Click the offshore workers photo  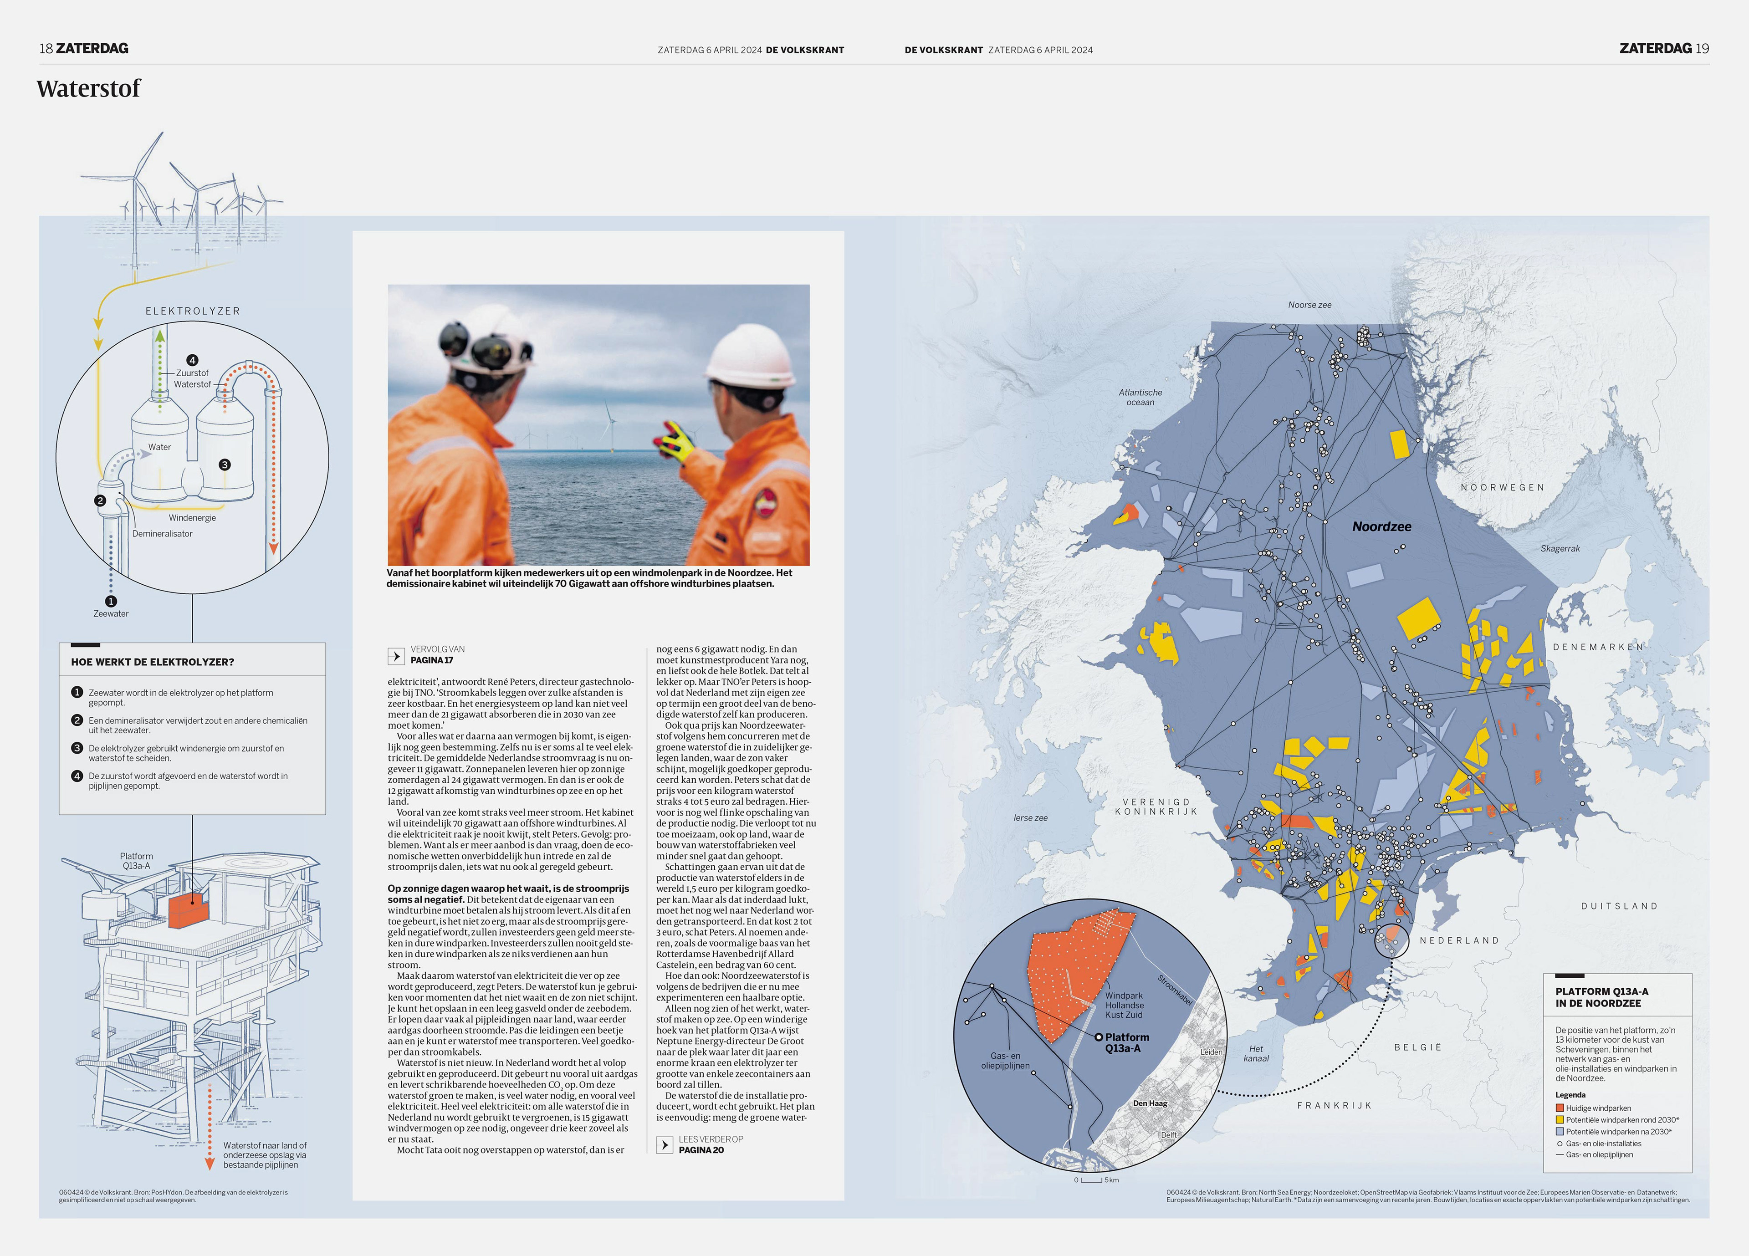tap(598, 425)
